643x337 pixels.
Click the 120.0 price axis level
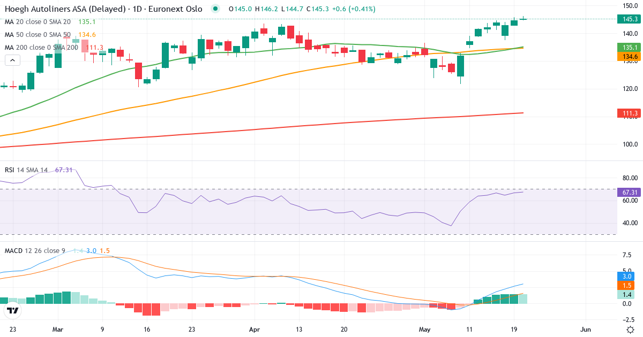pos(630,89)
